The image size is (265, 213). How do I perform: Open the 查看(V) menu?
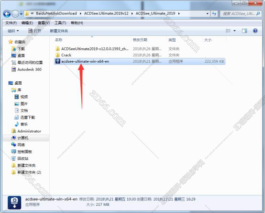tap(44, 23)
